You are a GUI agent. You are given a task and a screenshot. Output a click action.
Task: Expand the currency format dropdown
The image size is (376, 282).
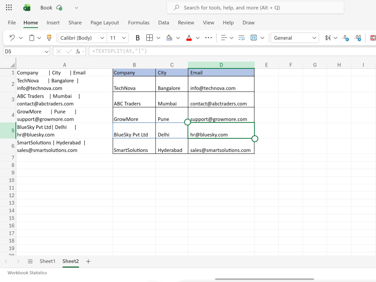[335, 38]
